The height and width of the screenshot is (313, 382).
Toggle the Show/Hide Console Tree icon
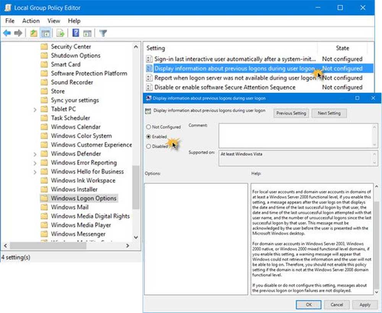[x=45, y=34]
